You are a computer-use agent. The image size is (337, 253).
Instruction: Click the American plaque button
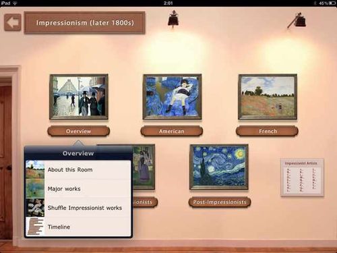tap(172, 131)
